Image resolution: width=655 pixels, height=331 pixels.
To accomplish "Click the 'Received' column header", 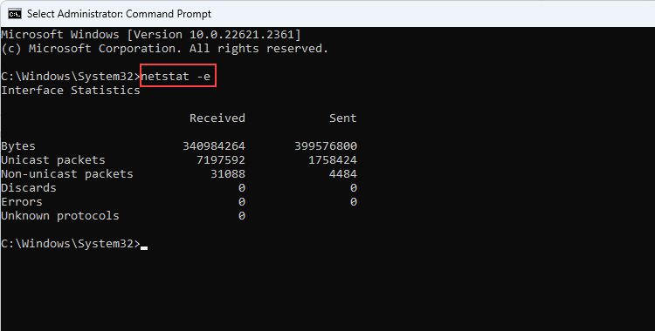I will pyautogui.click(x=217, y=118).
